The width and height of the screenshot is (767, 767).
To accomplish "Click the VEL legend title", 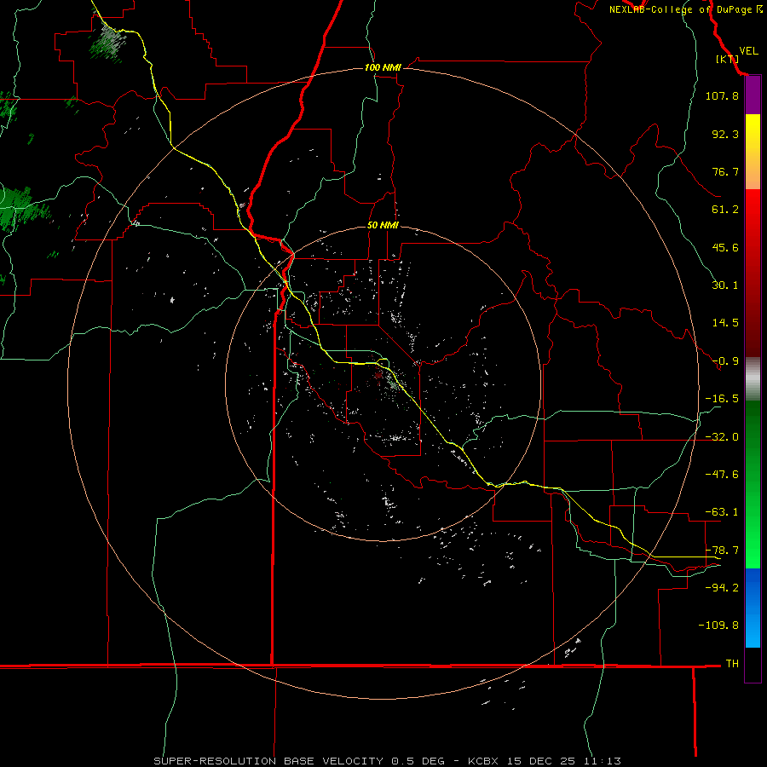I will coord(749,51).
